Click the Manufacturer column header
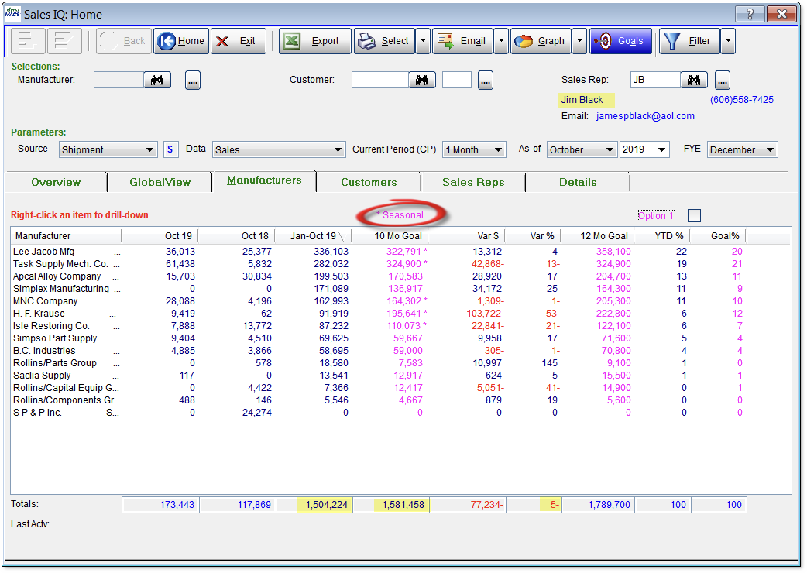The height and width of the screenshot is (573, 807). click(x=66, y=235)
